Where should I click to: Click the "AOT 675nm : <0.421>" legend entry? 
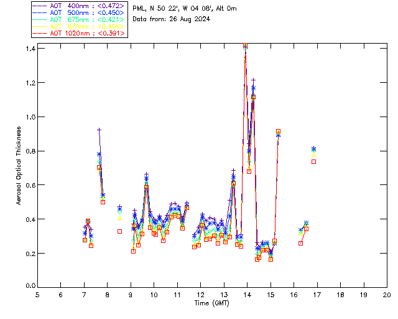[x=79, y=19]
